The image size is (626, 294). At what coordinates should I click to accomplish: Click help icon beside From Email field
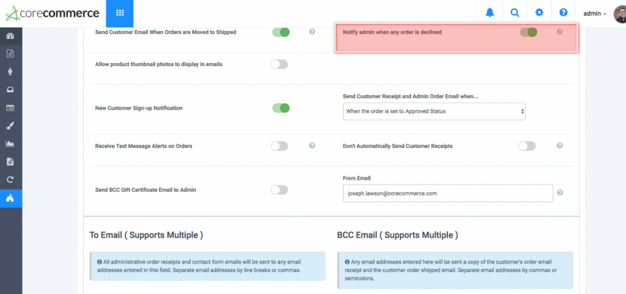(560, 193)
